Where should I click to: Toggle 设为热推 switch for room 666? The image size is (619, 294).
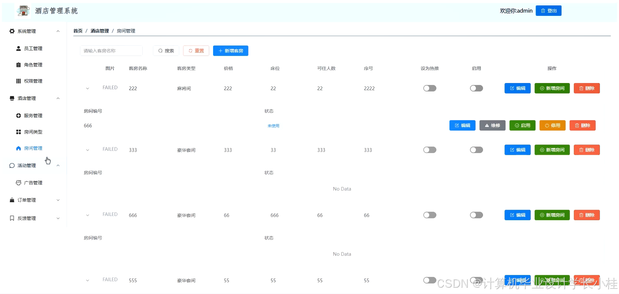(x=430, y=215)
